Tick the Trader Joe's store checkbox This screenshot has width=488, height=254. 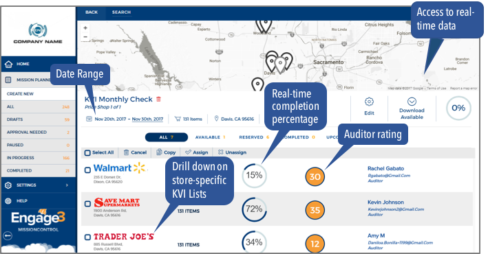88,238
